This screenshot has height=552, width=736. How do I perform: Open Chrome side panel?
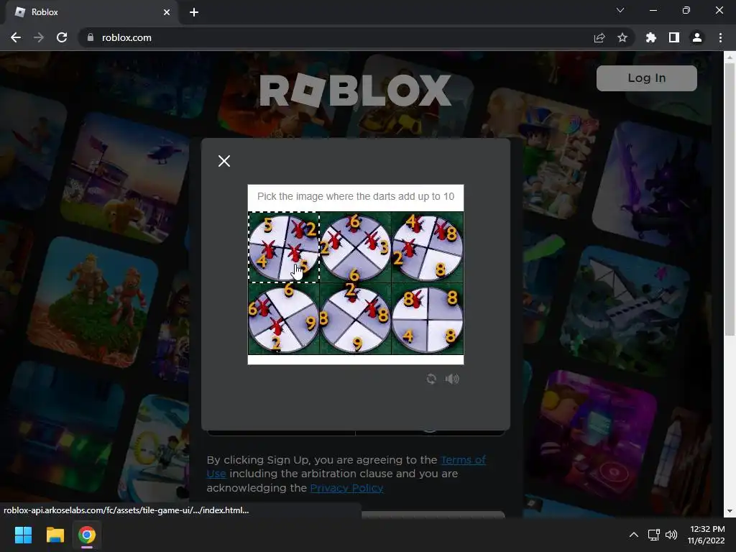pos(674,37)
